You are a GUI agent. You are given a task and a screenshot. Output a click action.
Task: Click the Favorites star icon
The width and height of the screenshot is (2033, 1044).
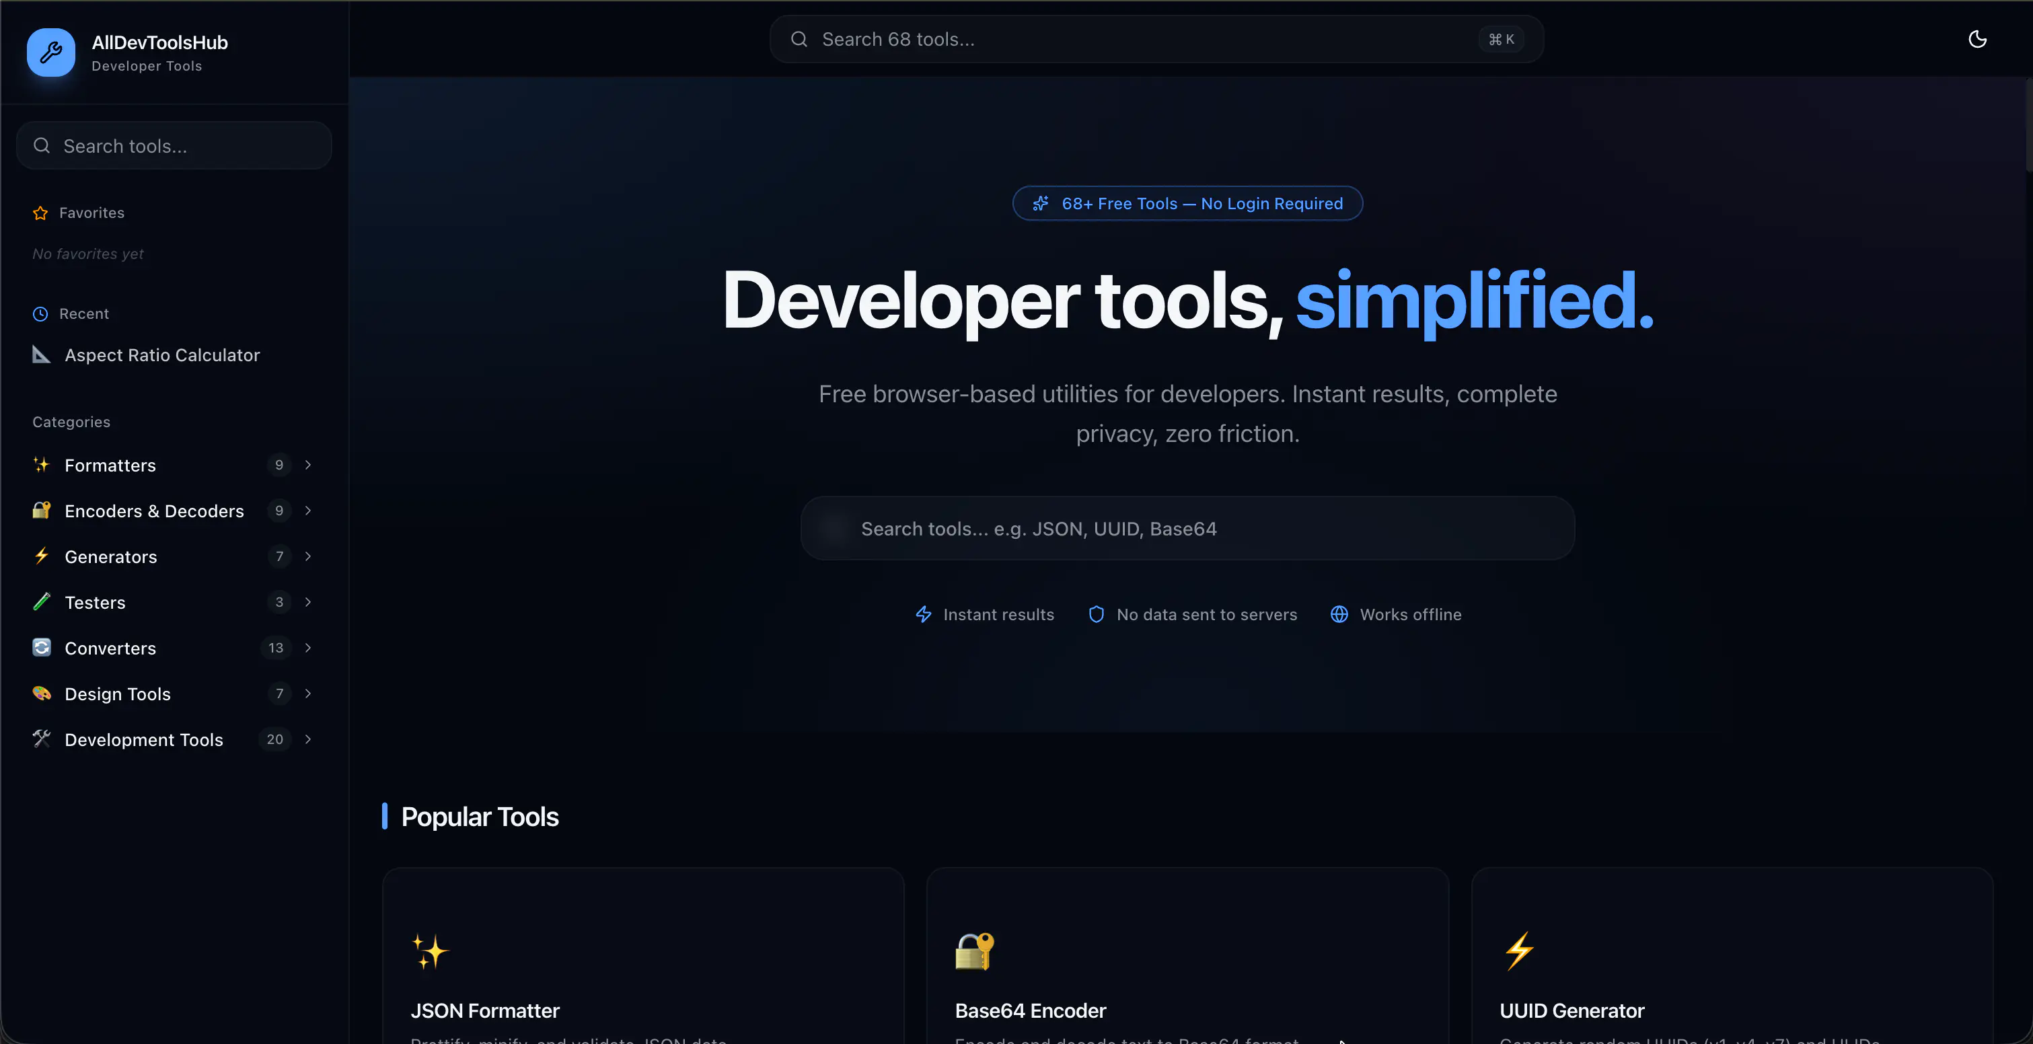click(40, 213)
